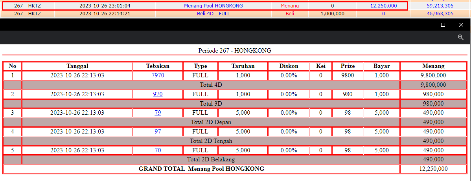Image resolution: width=471 pixels, height=181 pixels.
Task: Minimize the popup window
Action: coord(425,25)
